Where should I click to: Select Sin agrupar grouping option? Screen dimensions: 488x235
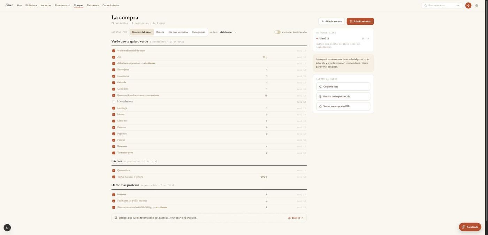coord(199,32)
